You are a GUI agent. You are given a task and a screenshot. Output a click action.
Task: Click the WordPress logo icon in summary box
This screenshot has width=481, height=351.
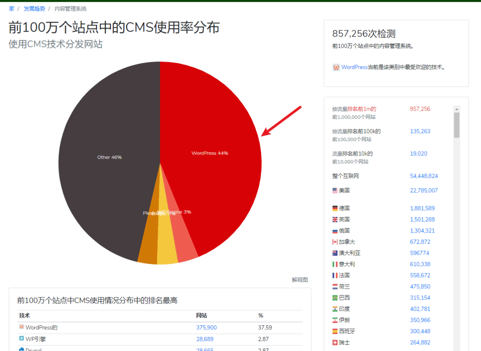tap(336, 67)
